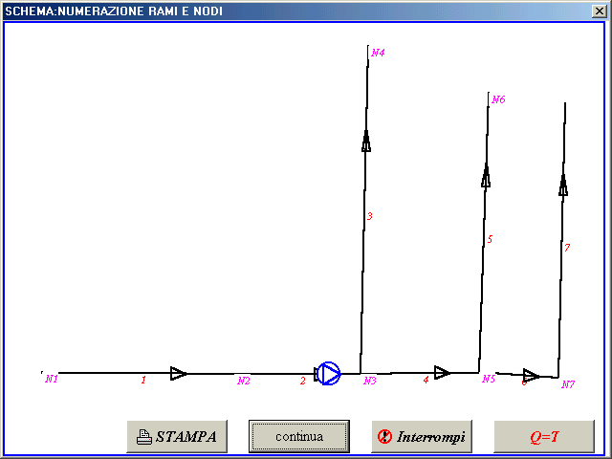Viewport: 612px width, 459px height.
Task: Select node label N7
Action: (568, 384)
